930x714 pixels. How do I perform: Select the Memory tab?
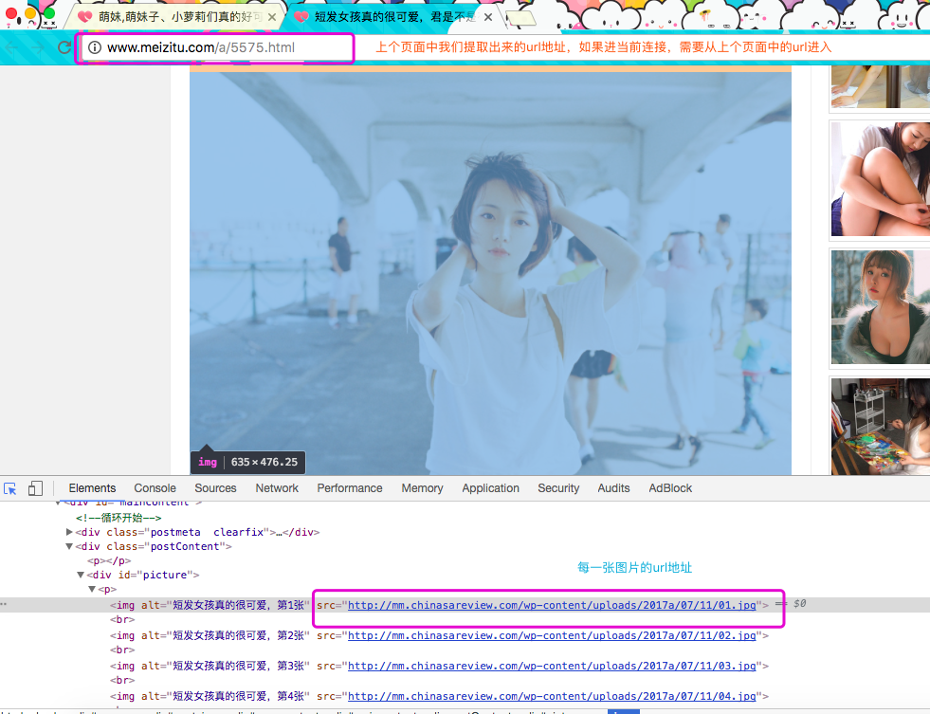coord(422,488)
